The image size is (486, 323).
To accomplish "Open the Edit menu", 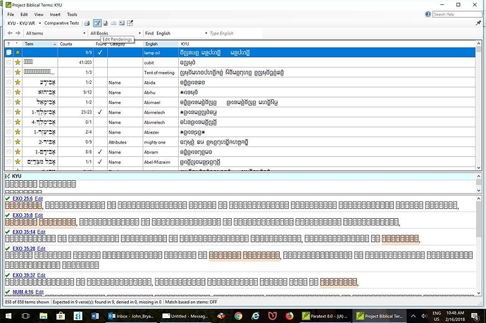I will 24,14.
